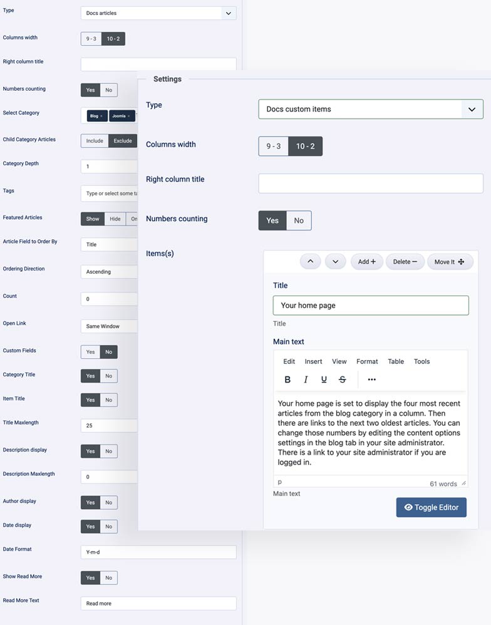Remove the Blog category tag
The width and height of the screenshot is (491, 625).
click(x=101, y=116)
